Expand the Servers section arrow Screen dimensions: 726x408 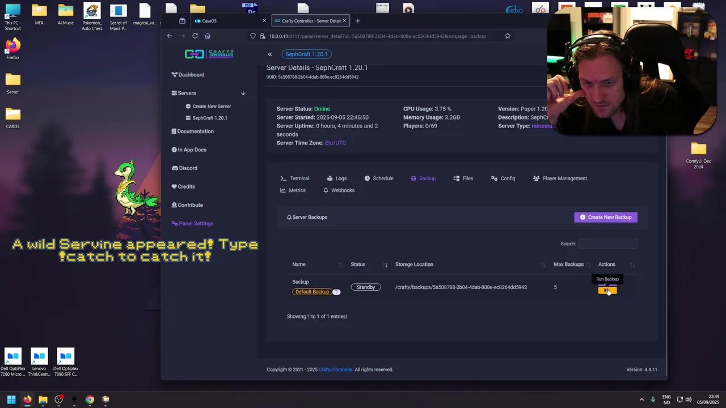[x=243, y=93]
